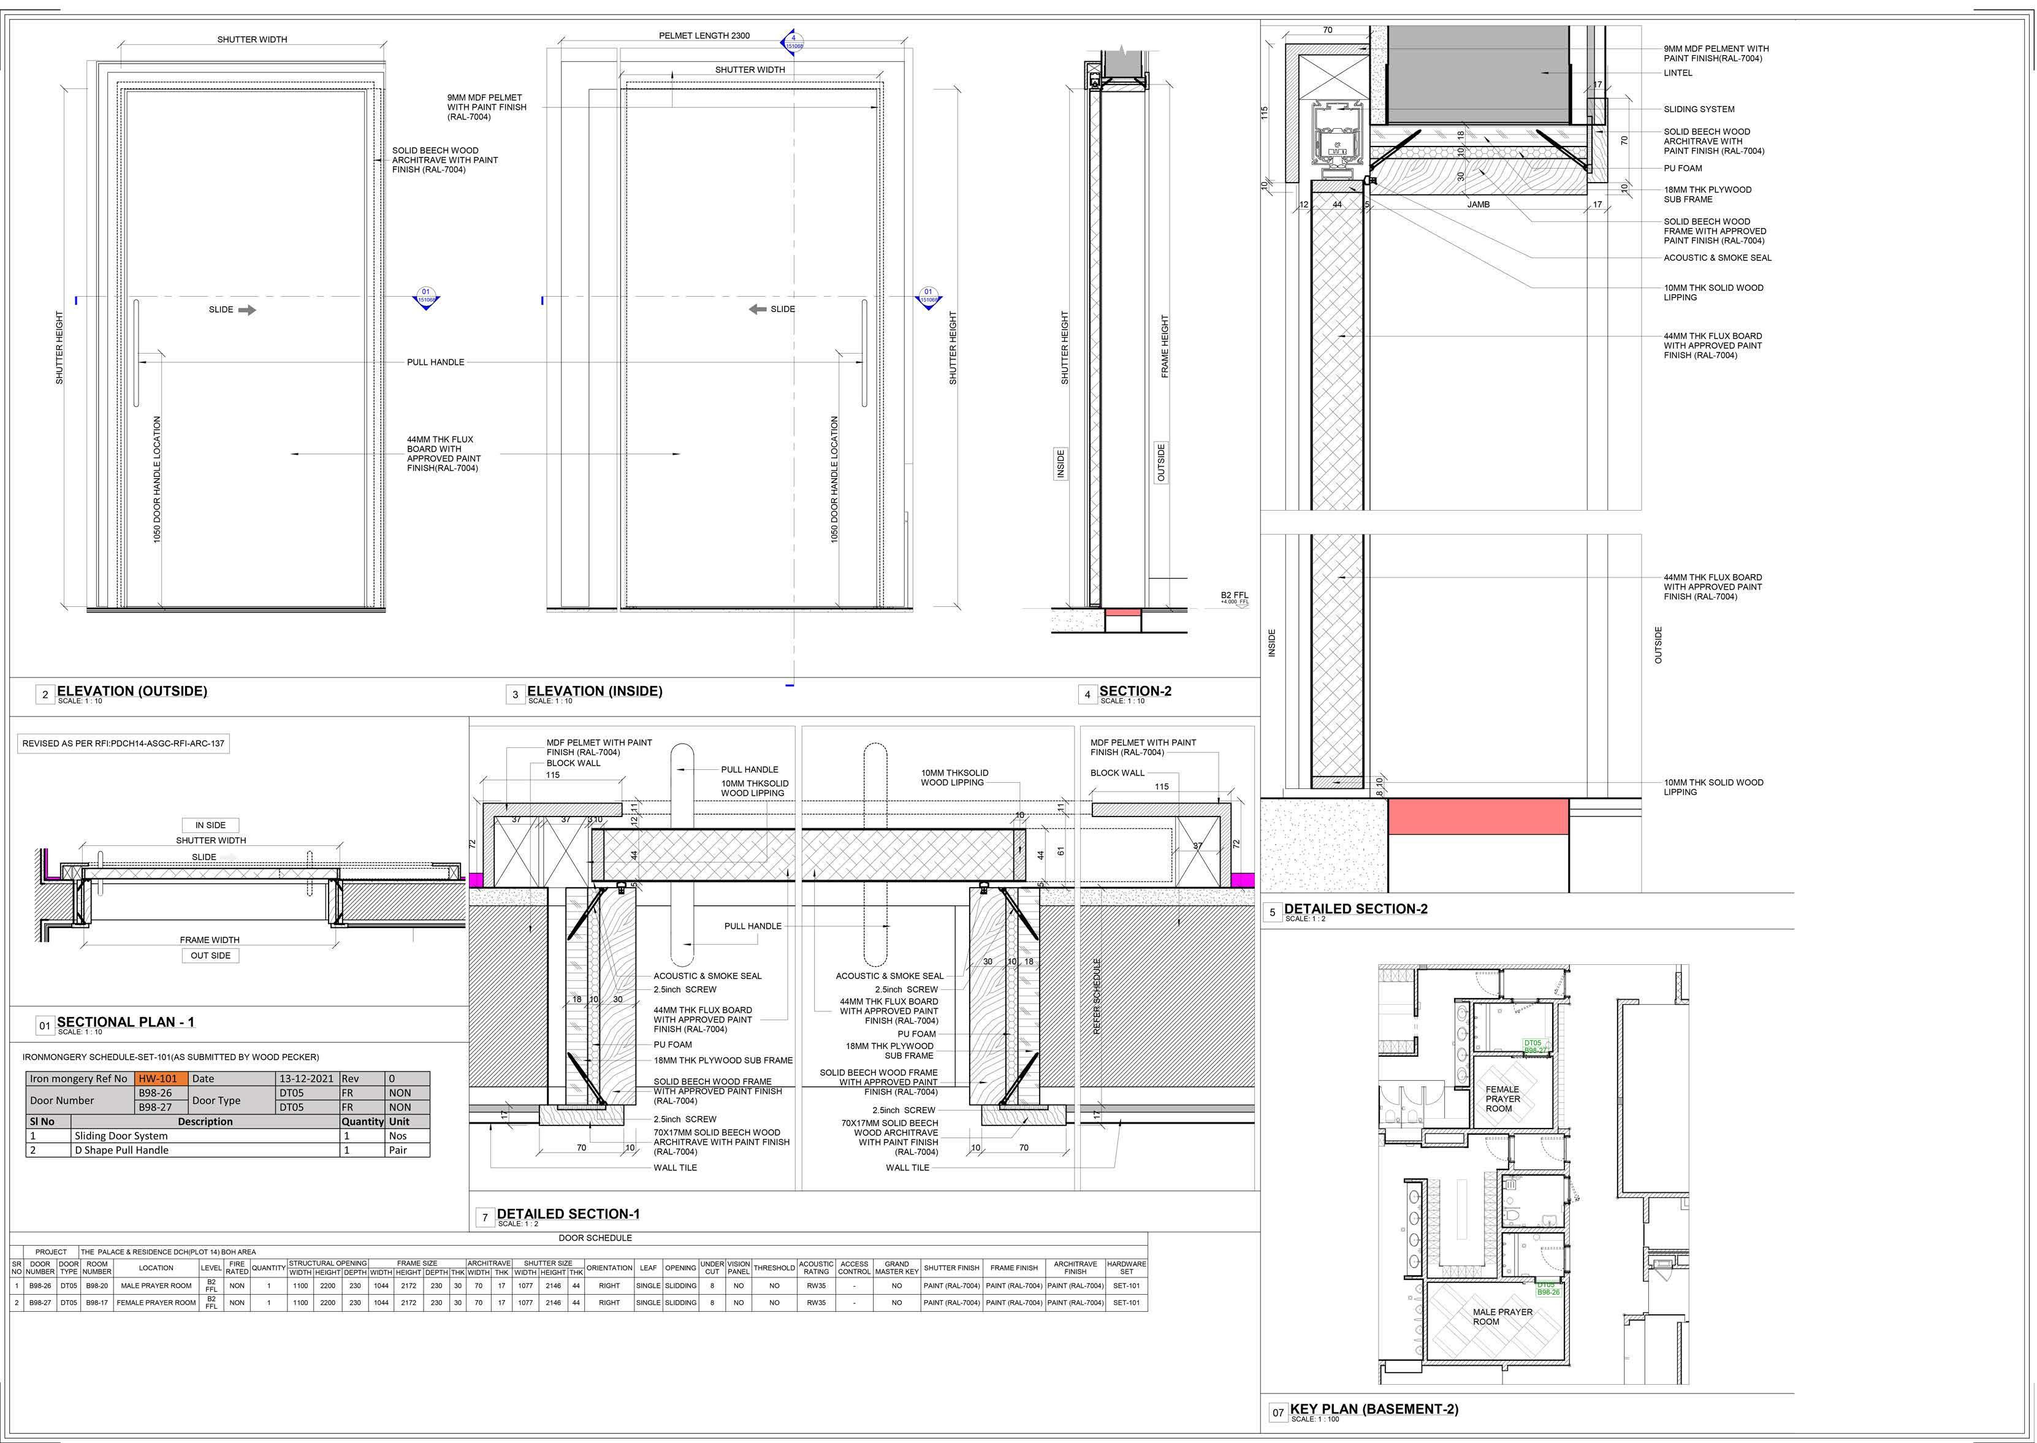Click FRAME HEIGHT label in Section-2
The image size is (2037, 1443).
[1165, 346]
